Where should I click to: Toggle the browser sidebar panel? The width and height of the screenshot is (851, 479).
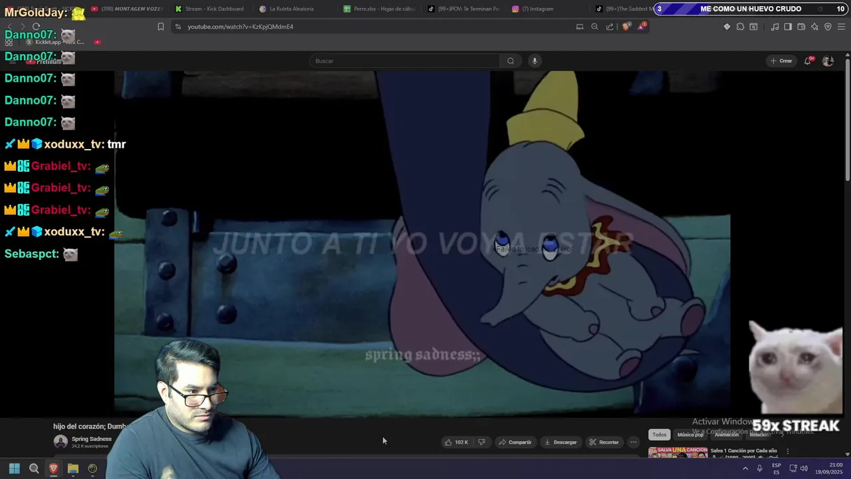[788, 27]
